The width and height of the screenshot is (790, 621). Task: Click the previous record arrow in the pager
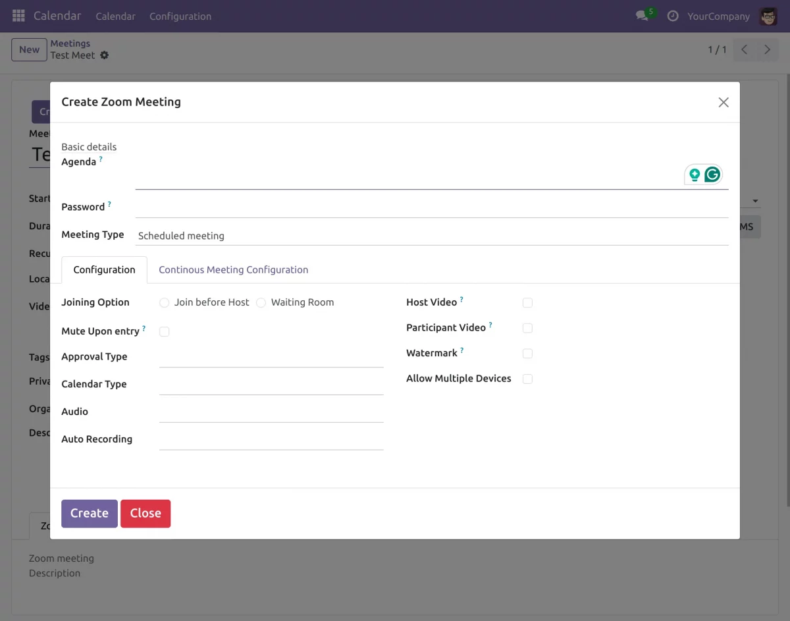pyautogui.click(x=744, y=49)
